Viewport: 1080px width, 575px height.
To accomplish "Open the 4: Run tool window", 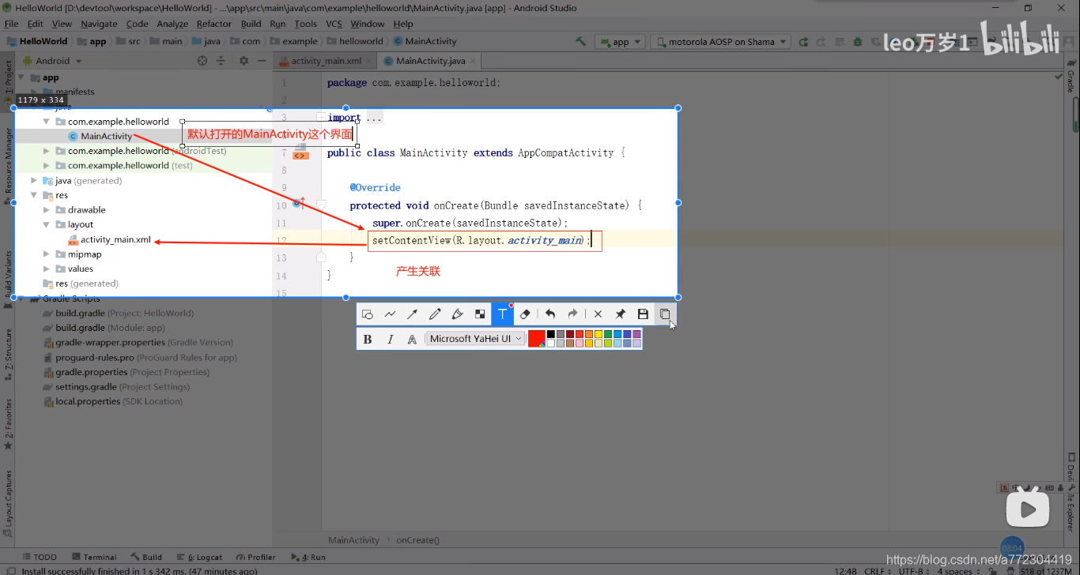I will 308,557.
